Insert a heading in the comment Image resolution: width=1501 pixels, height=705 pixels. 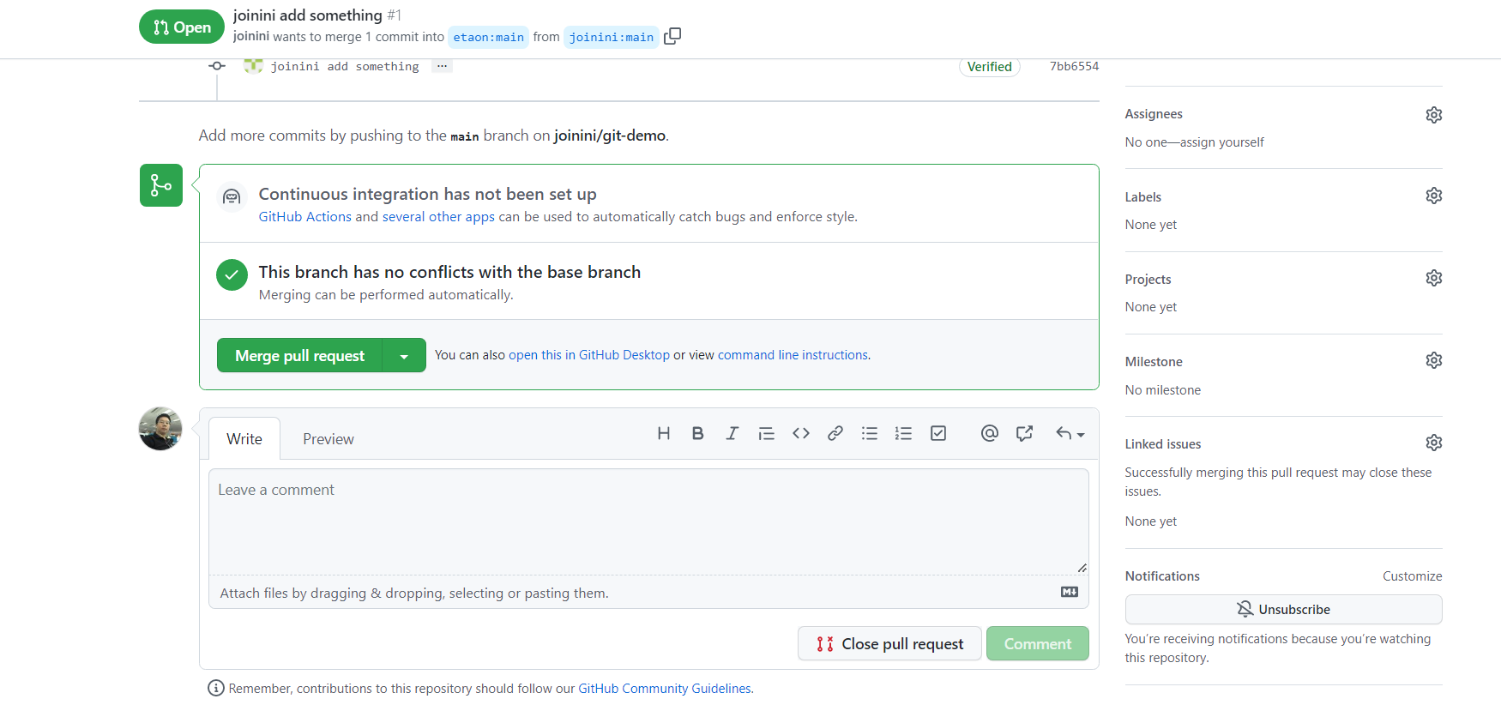(x=664, y=434)
